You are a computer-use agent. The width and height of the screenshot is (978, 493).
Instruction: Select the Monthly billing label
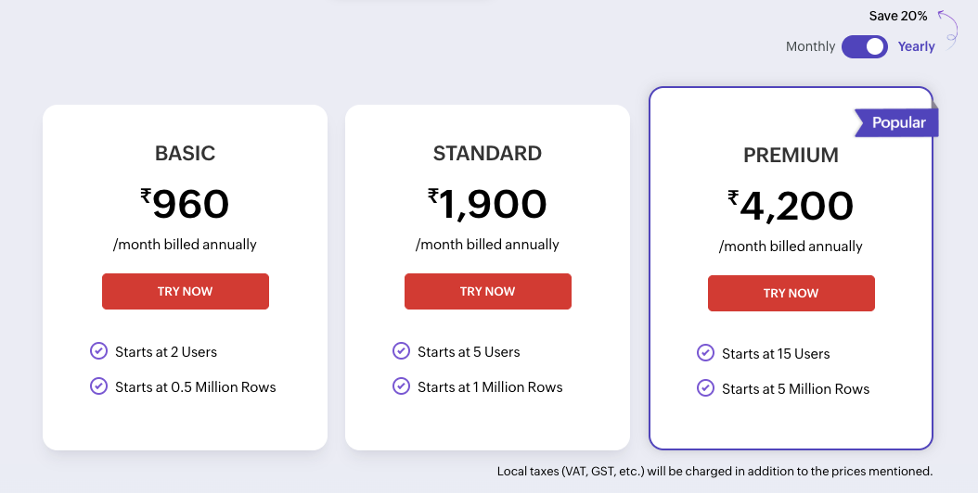(x=810, y=46)
